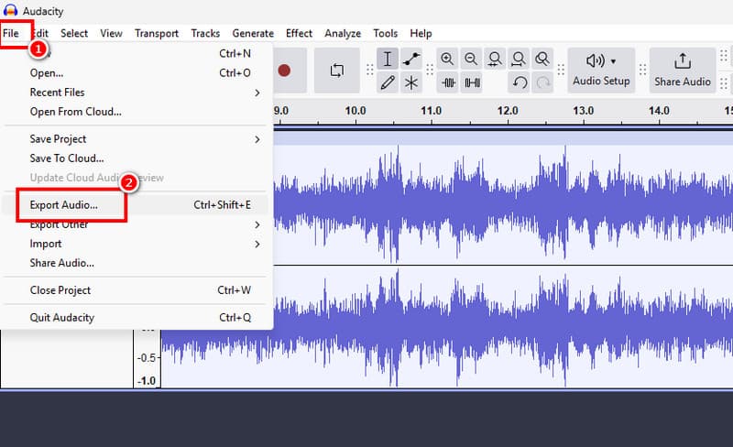The image size is (733, 447).
Task: Open the Analyze menu
Action: click(343, 34)
